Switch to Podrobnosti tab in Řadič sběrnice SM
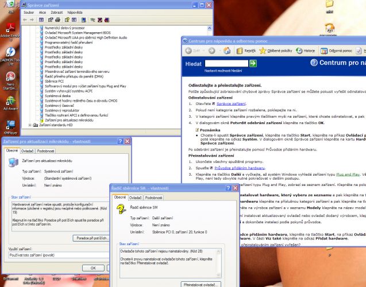Screen dimensions: 366x287 point(153,197)
